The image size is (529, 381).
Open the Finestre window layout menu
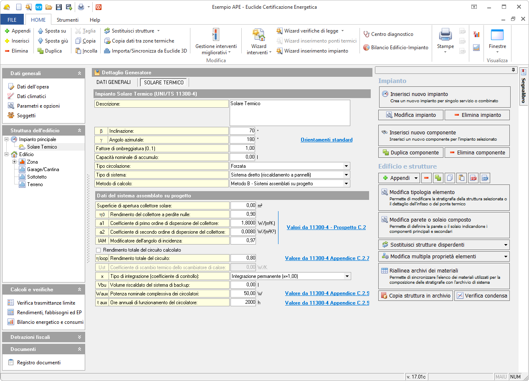click(x=497, y=41)
